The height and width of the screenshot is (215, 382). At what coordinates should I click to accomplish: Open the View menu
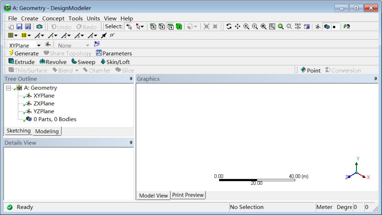(110, 18)
